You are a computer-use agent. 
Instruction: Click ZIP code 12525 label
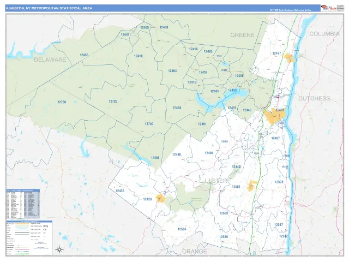point(224,213)
